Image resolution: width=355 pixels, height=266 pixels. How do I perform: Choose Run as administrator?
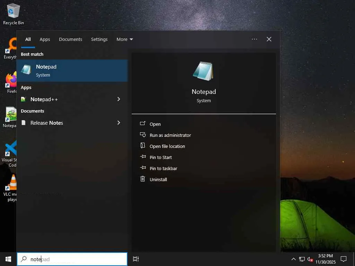170,135
